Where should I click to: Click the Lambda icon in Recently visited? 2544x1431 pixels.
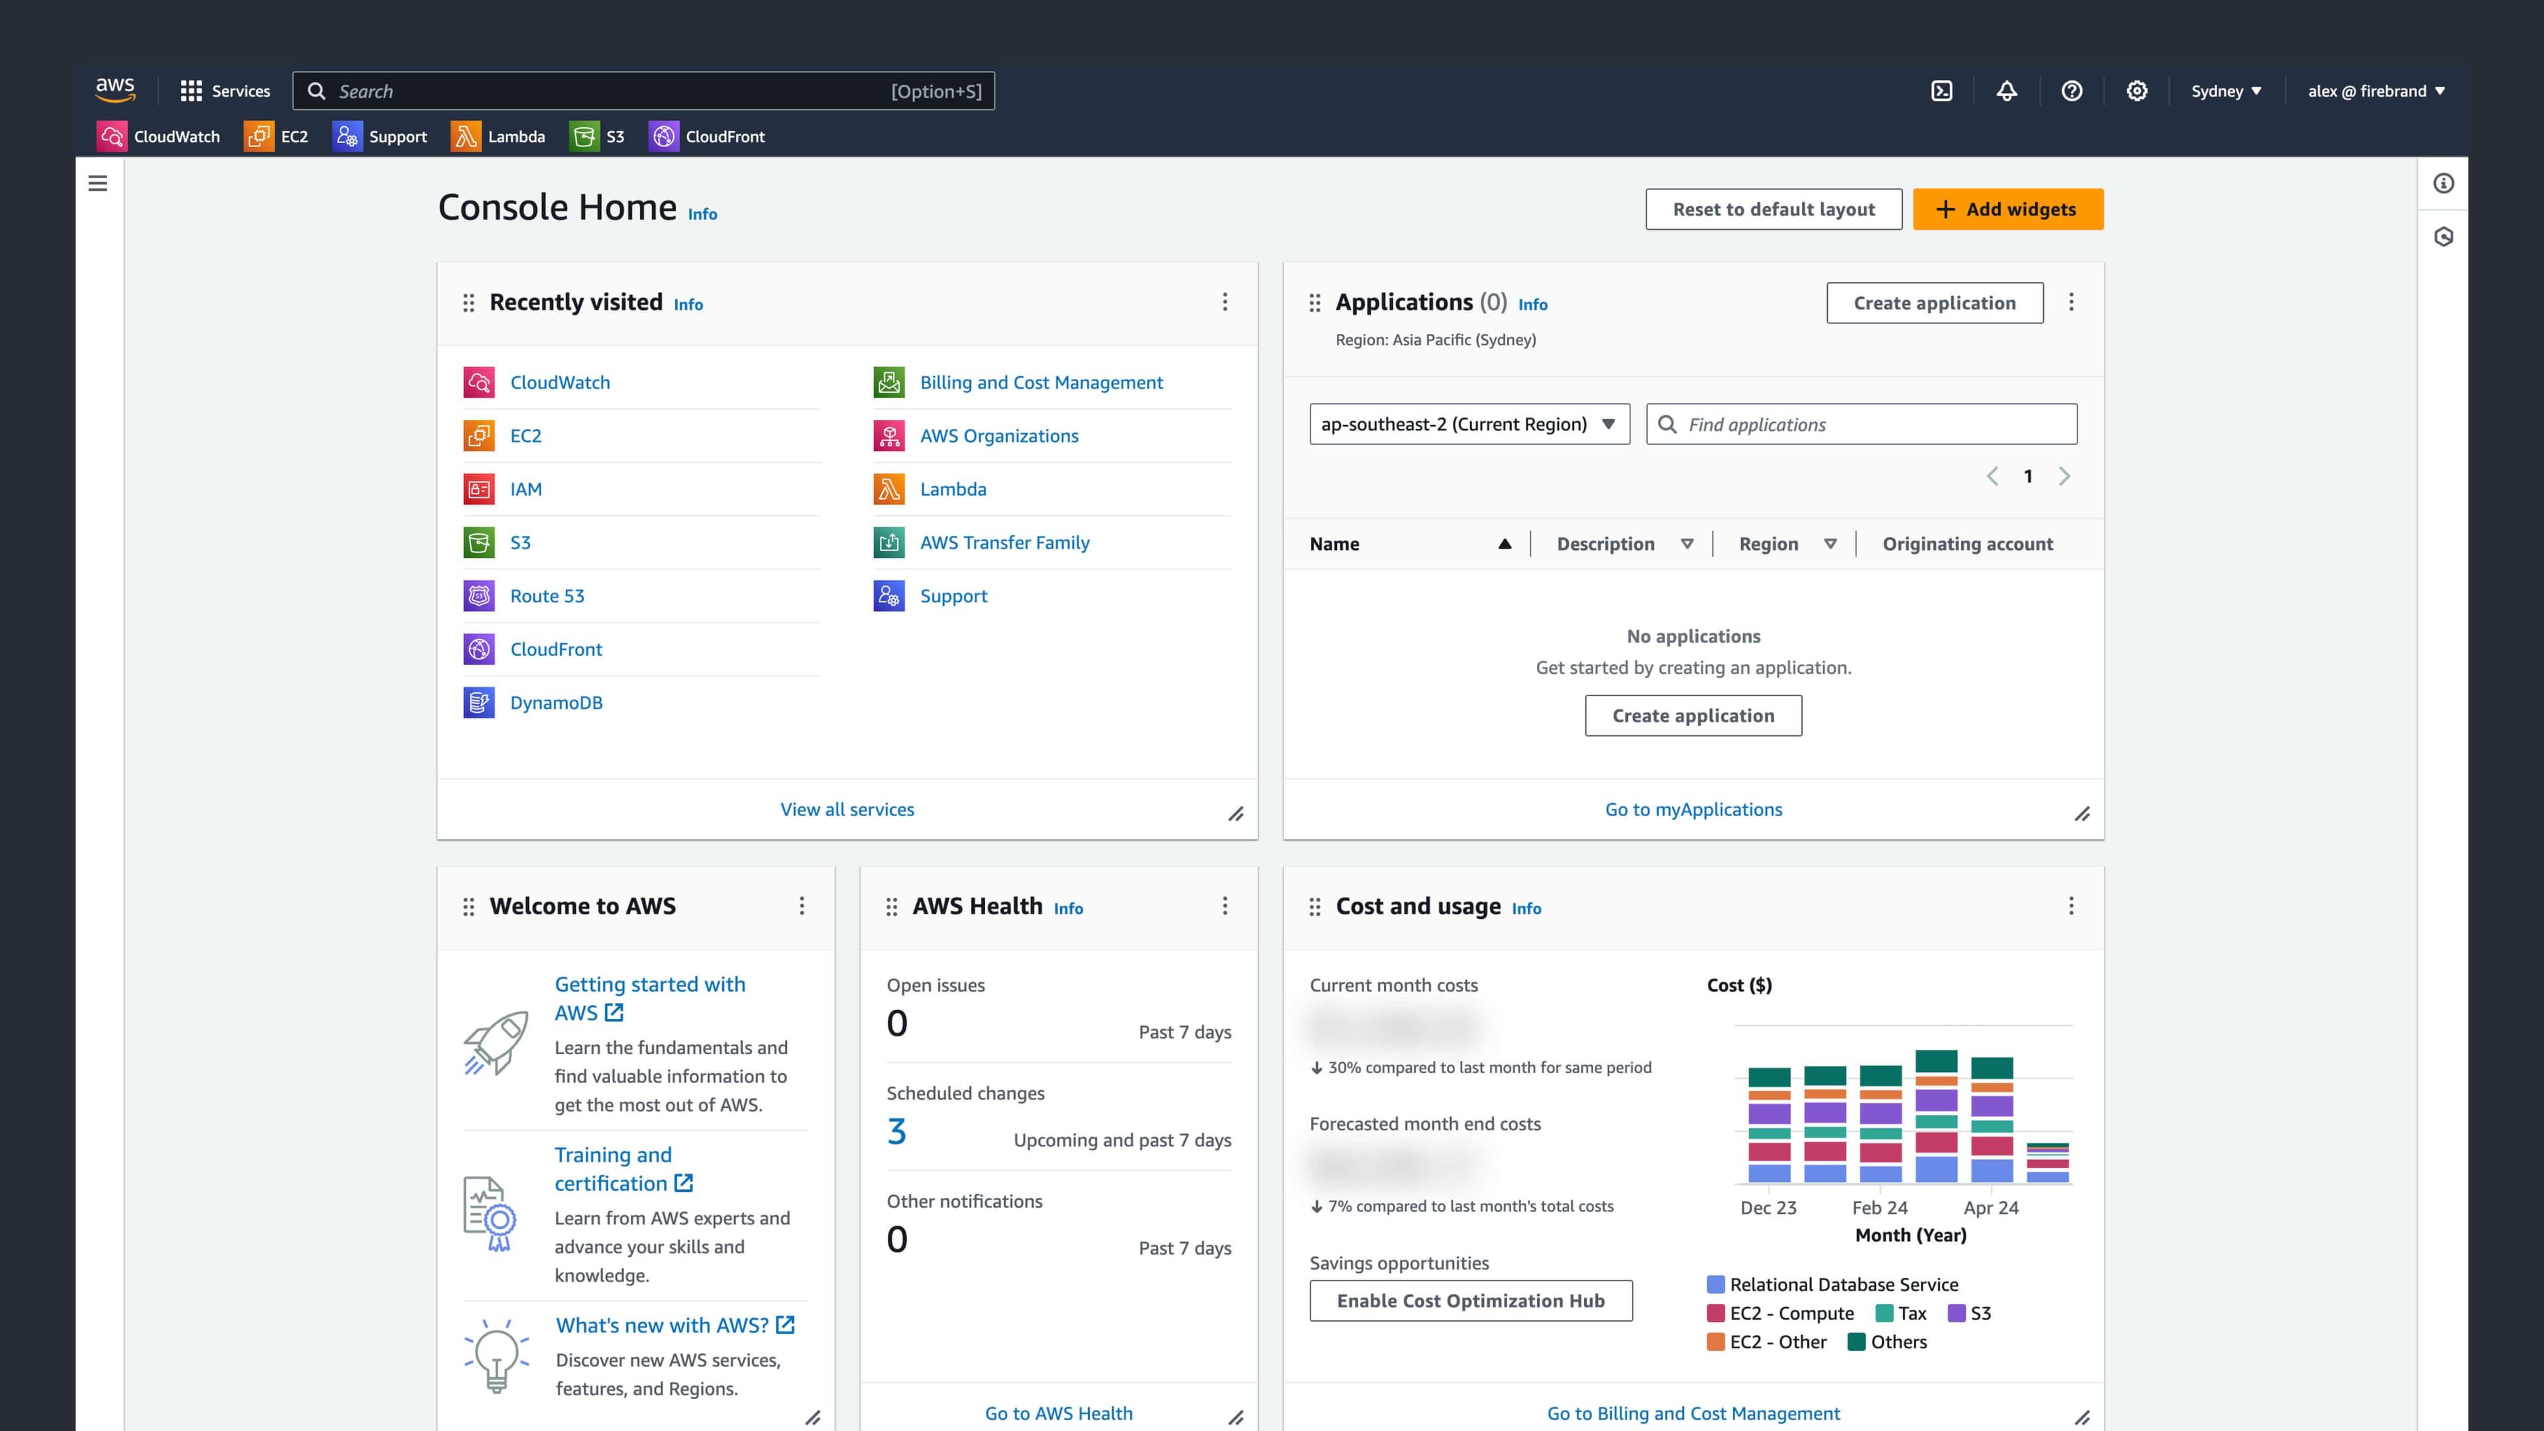pos(889,489)
